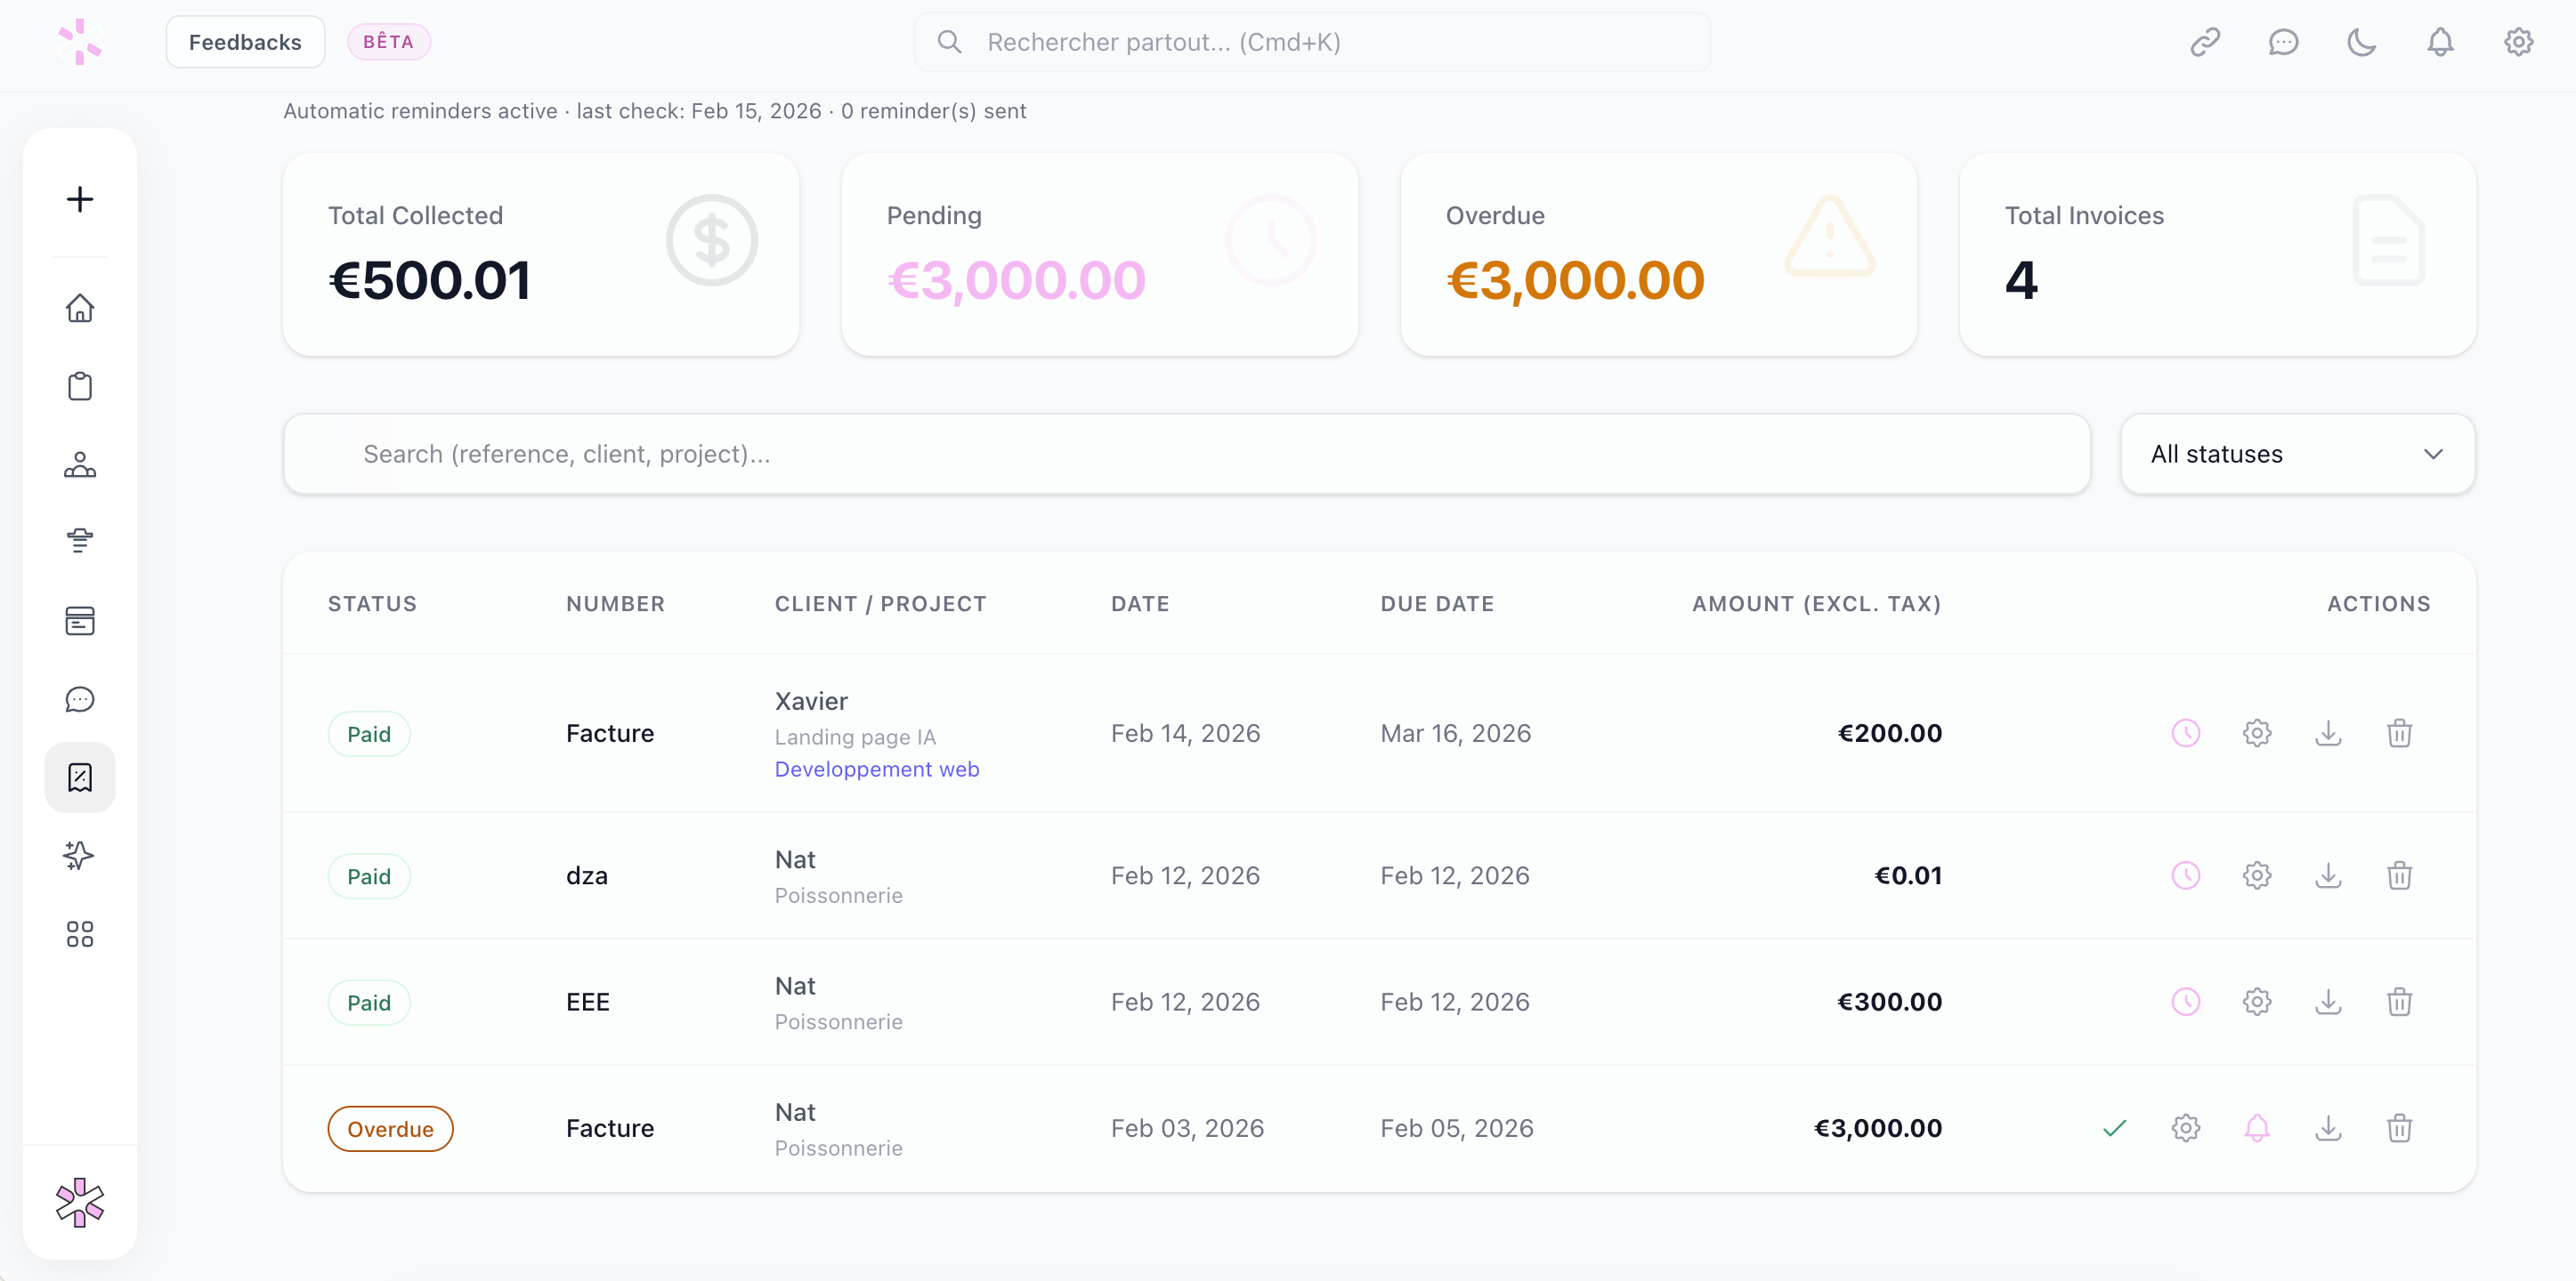Screen dimensions: 2576x1281
Task: Open chat messages from the top bar
Action: coord(2284,42)
